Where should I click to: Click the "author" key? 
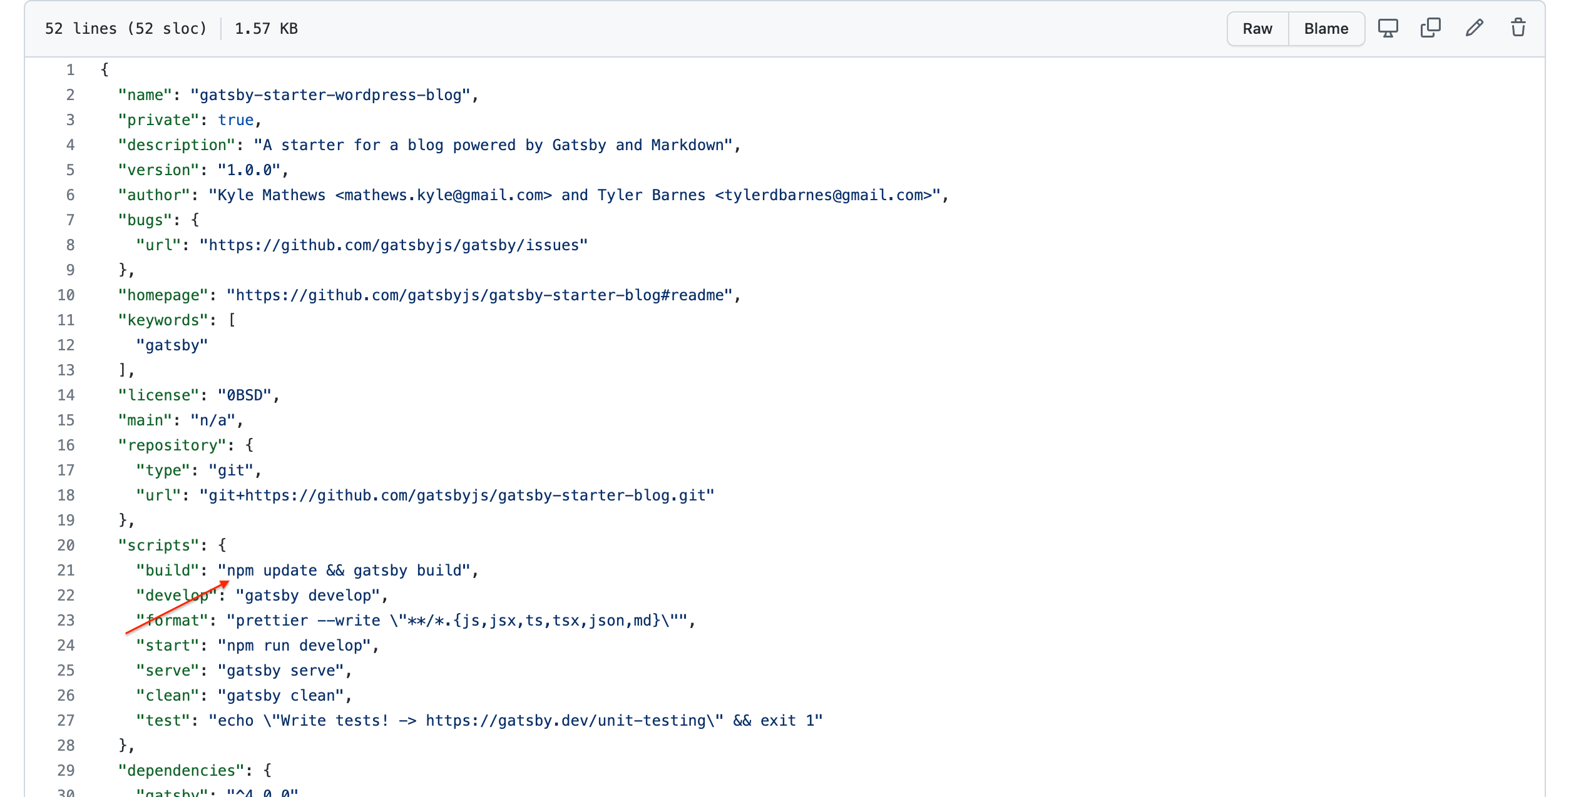154,195
